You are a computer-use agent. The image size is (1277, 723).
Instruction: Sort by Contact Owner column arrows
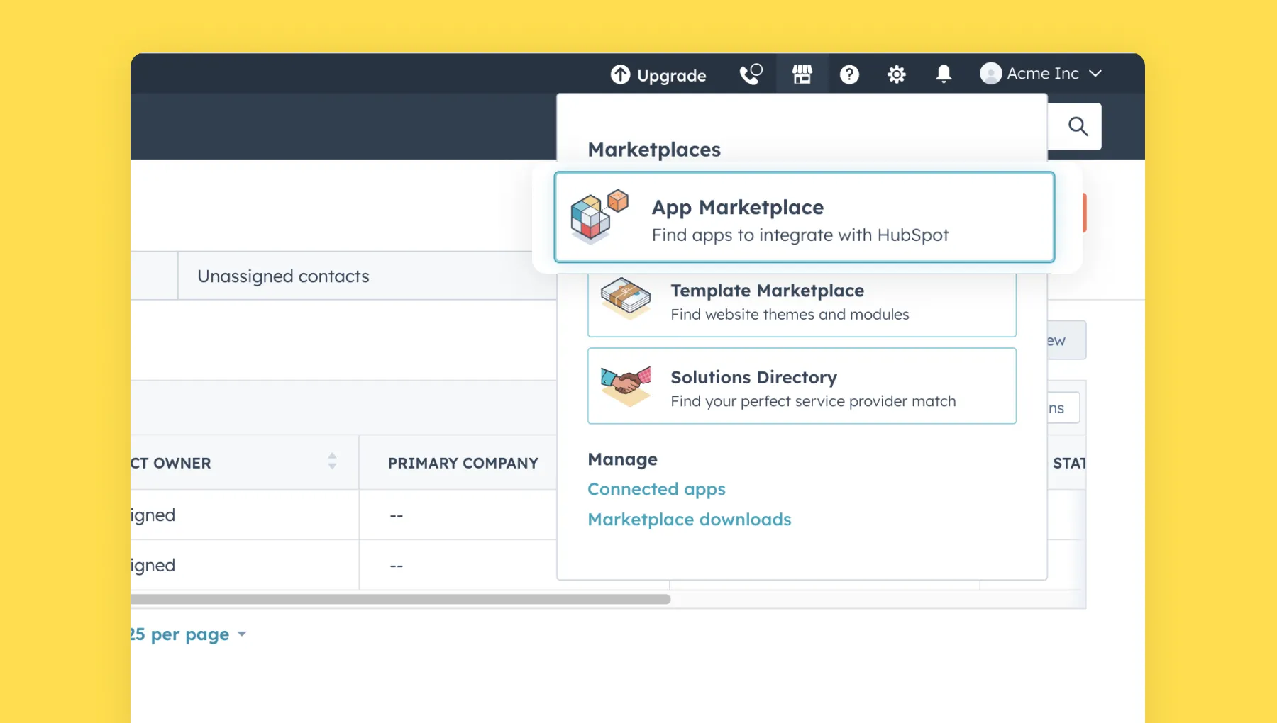tap(332, 461)
